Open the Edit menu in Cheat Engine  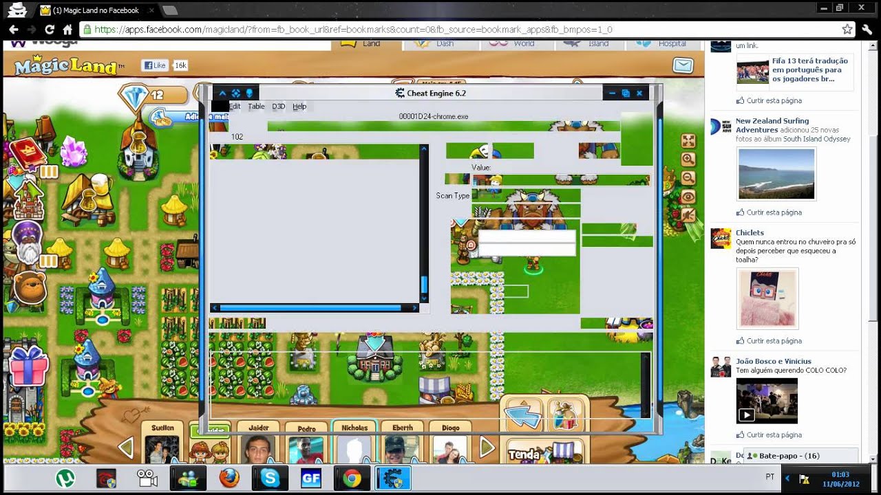click(x=235, y=107)
